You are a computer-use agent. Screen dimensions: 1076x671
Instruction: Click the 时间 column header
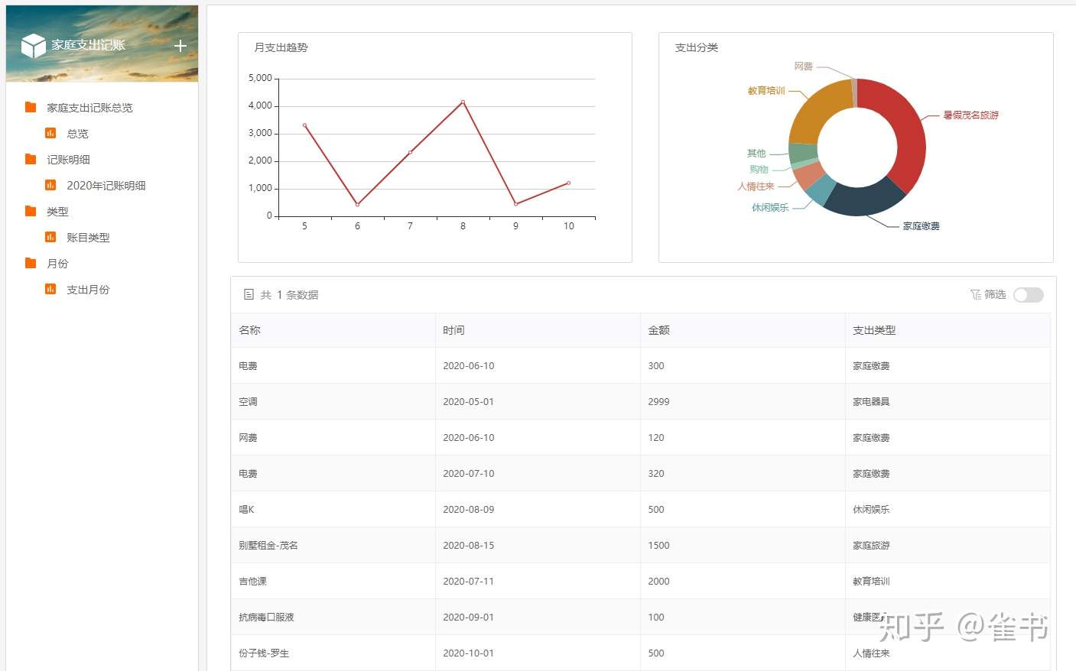453,330
